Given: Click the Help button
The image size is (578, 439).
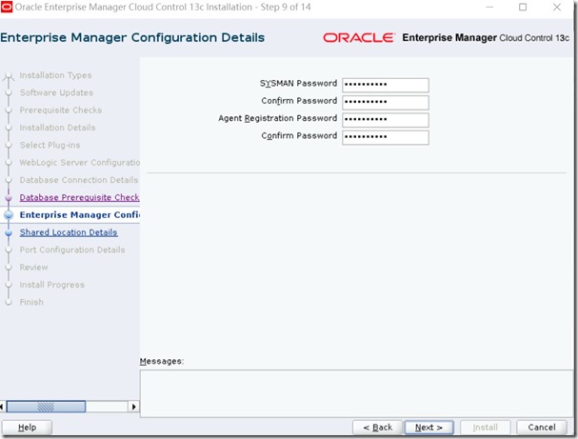Looking at the screenshot, I should 27,428.
